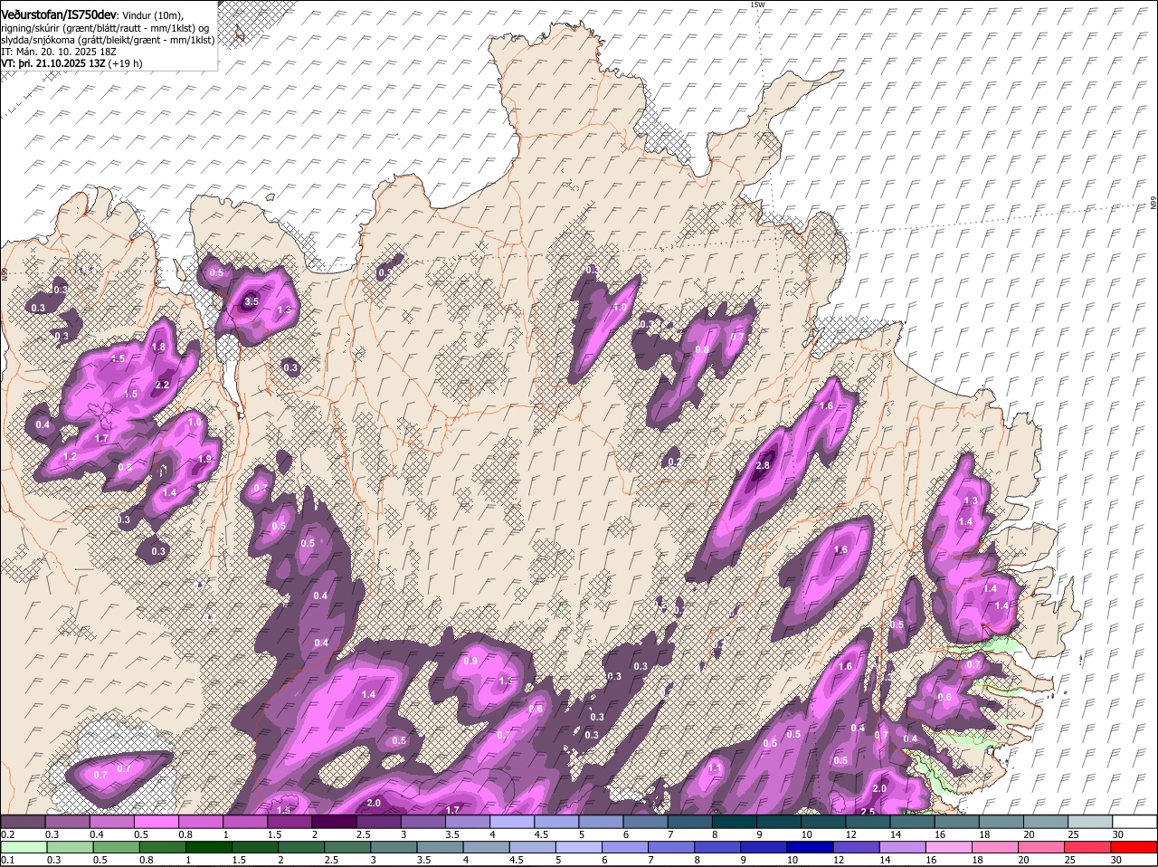The width and height of the screenshot is (1158, 867).
Task: Click the 2.2 precipitation value on map
Action: pyautogui.click(x=162, y=385)
